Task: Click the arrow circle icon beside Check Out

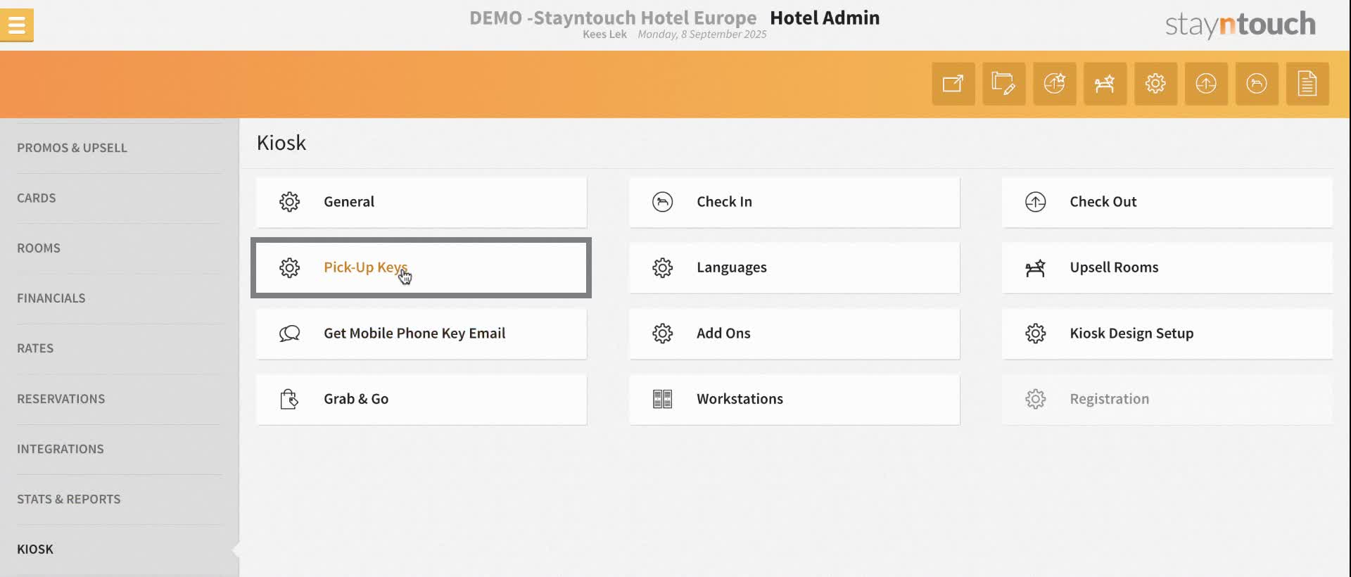Action: tap(1035, 202)
